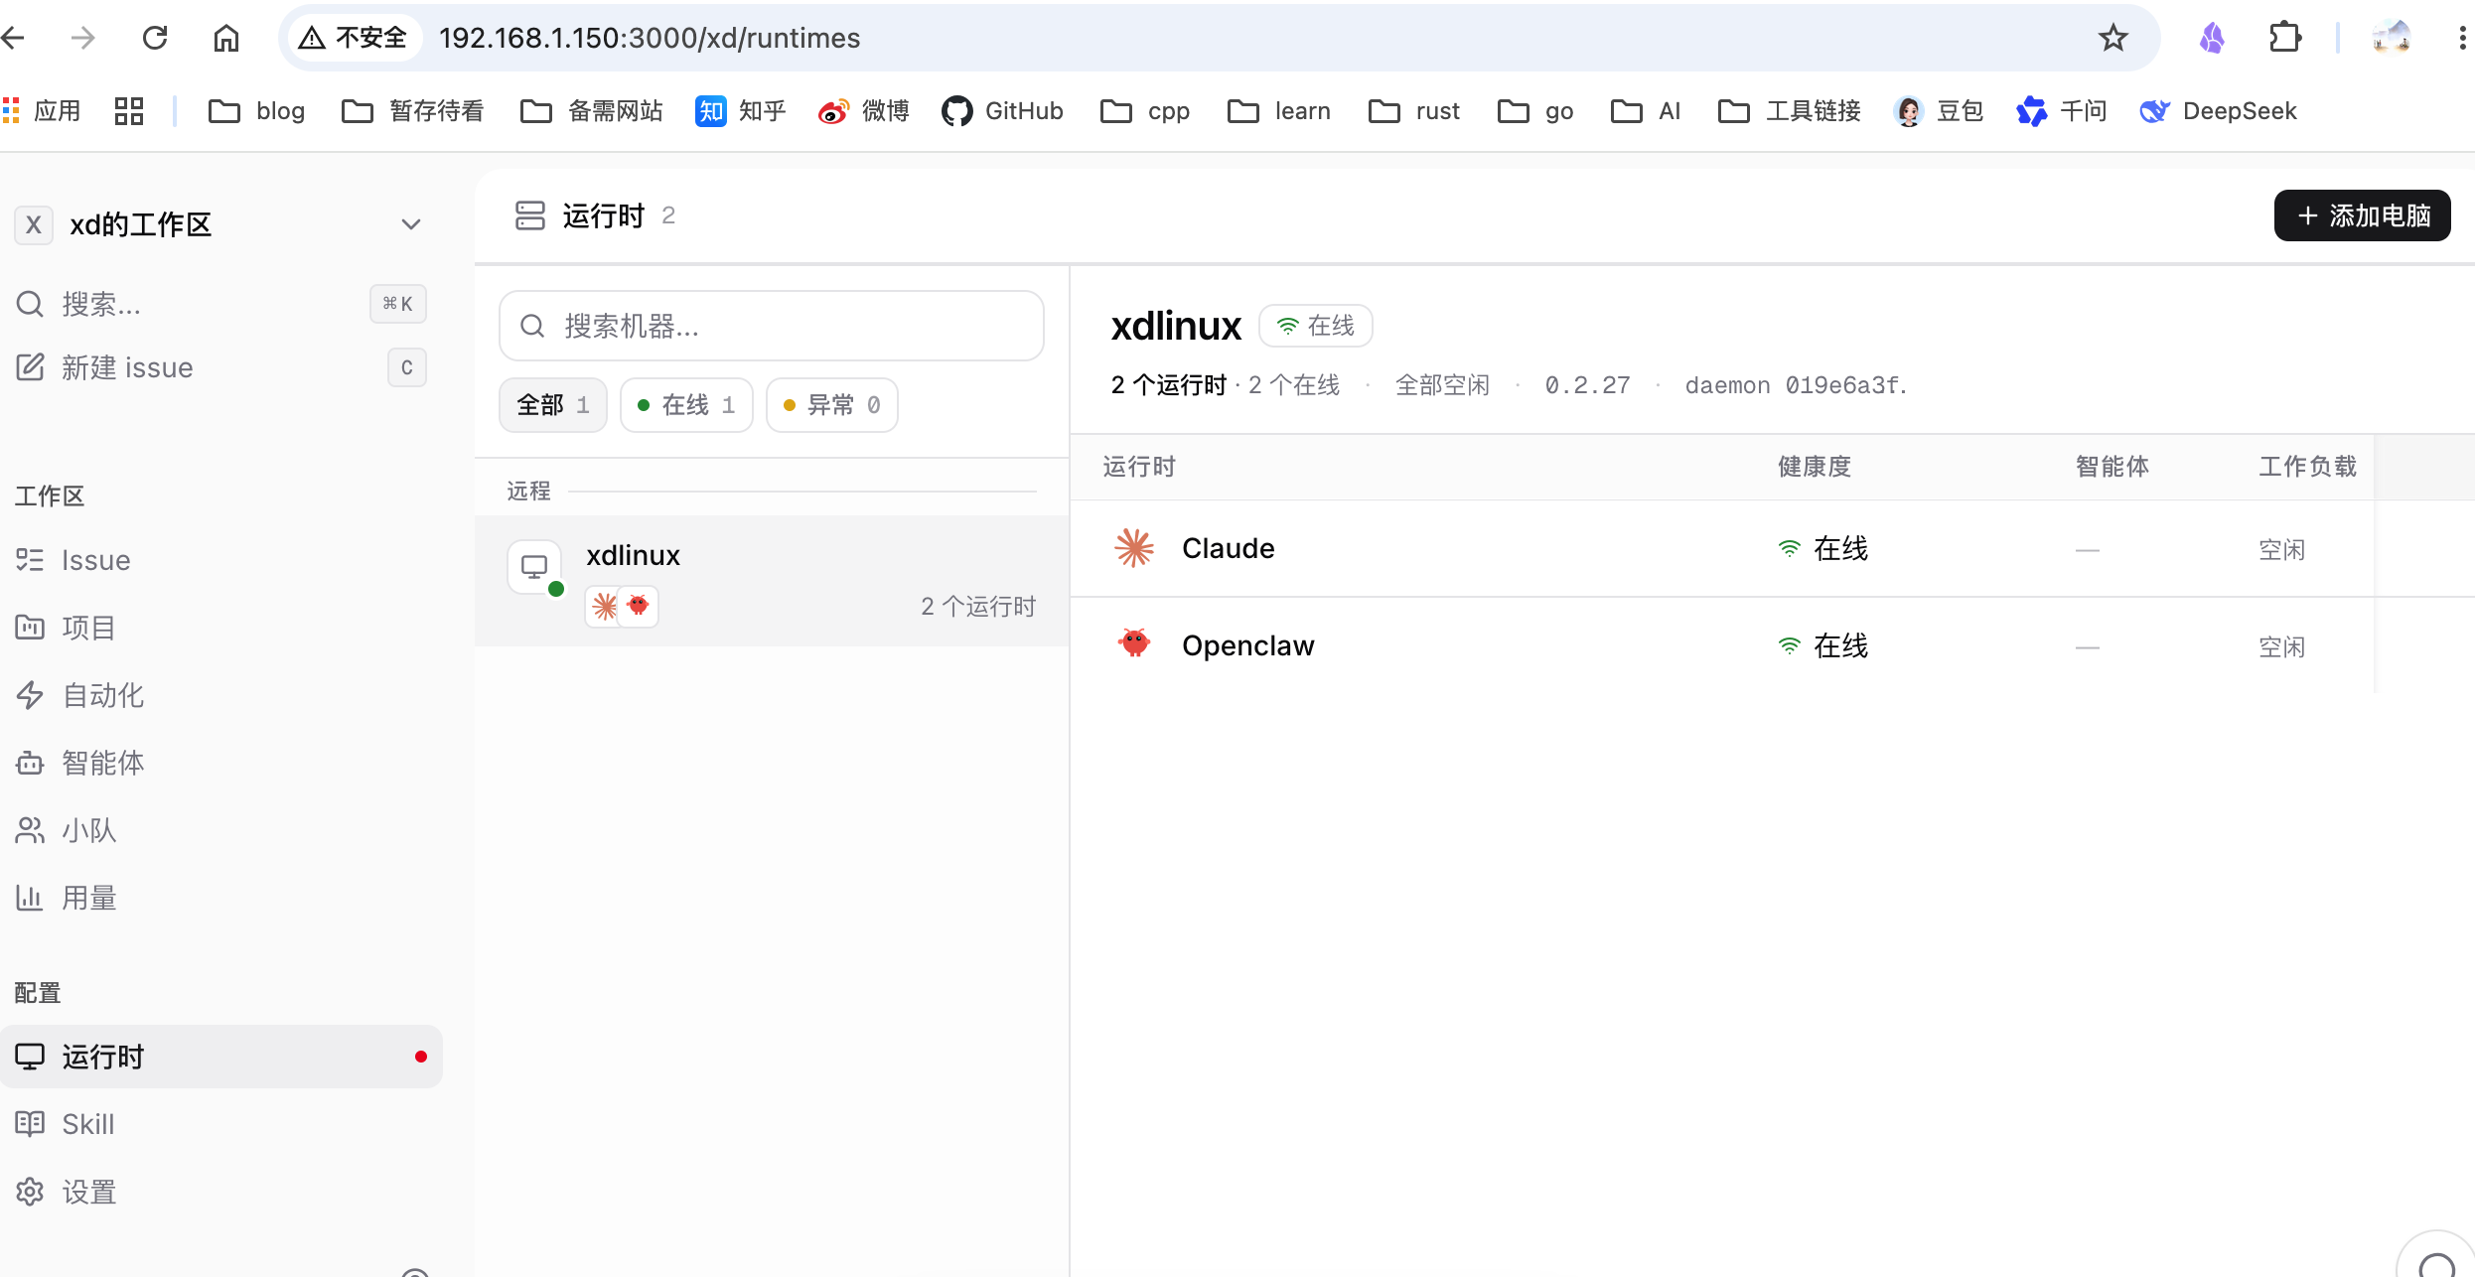
Task: Click the 在线 status badge beside xdlinux title
Action: click(x=1316, y=326)
